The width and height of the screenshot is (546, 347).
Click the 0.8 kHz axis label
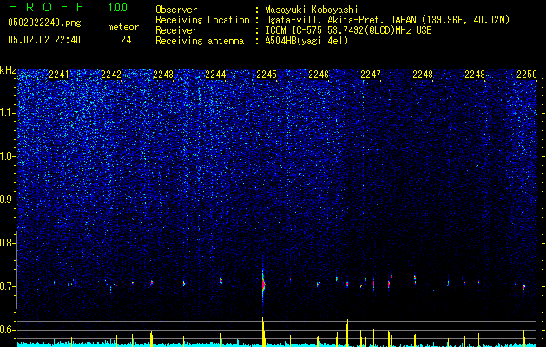pyautogui.click(x=8, y=243)
